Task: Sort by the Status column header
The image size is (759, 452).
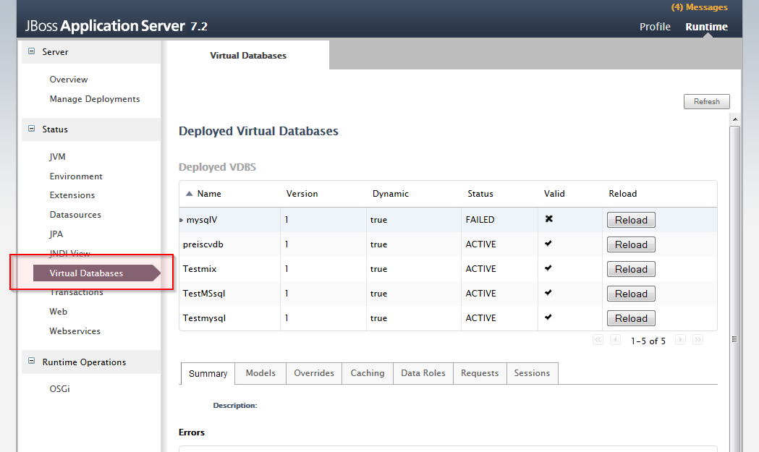Action: click(x=480, y=194)
